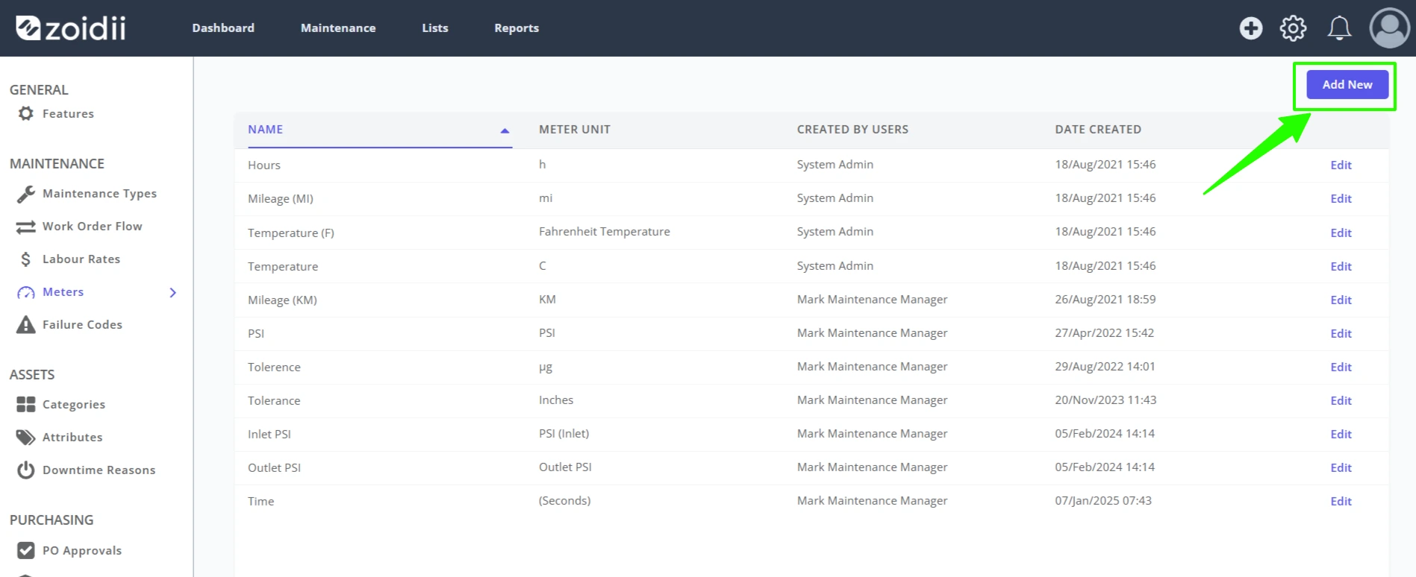Open the Lists top menu
1416x577 pixels.
[435, 28]
